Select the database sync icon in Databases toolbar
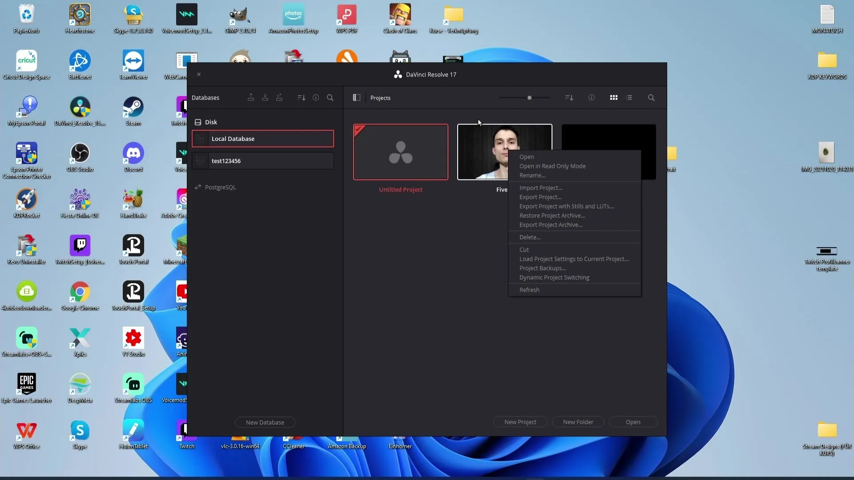The image size is (854, 480). coord(280,98)
